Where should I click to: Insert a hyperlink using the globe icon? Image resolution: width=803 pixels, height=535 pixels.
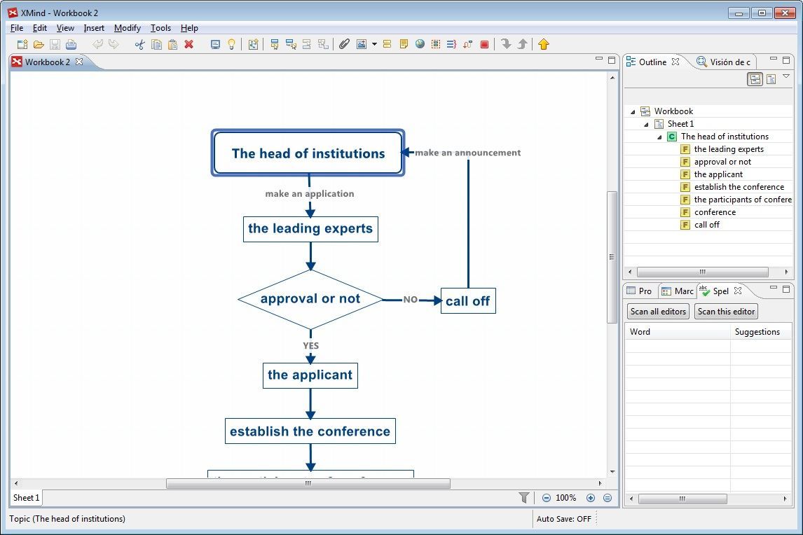420,44
